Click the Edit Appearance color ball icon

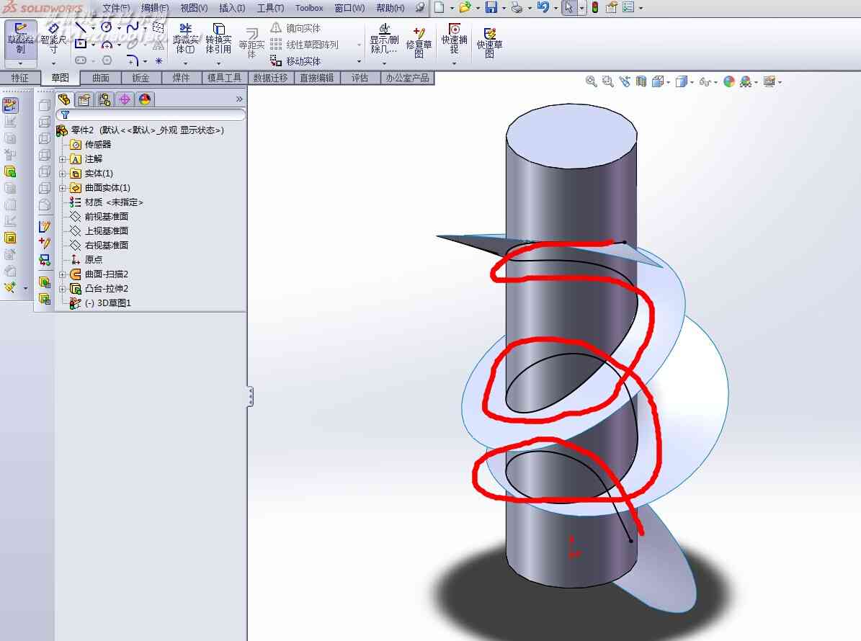pos(728,82)
